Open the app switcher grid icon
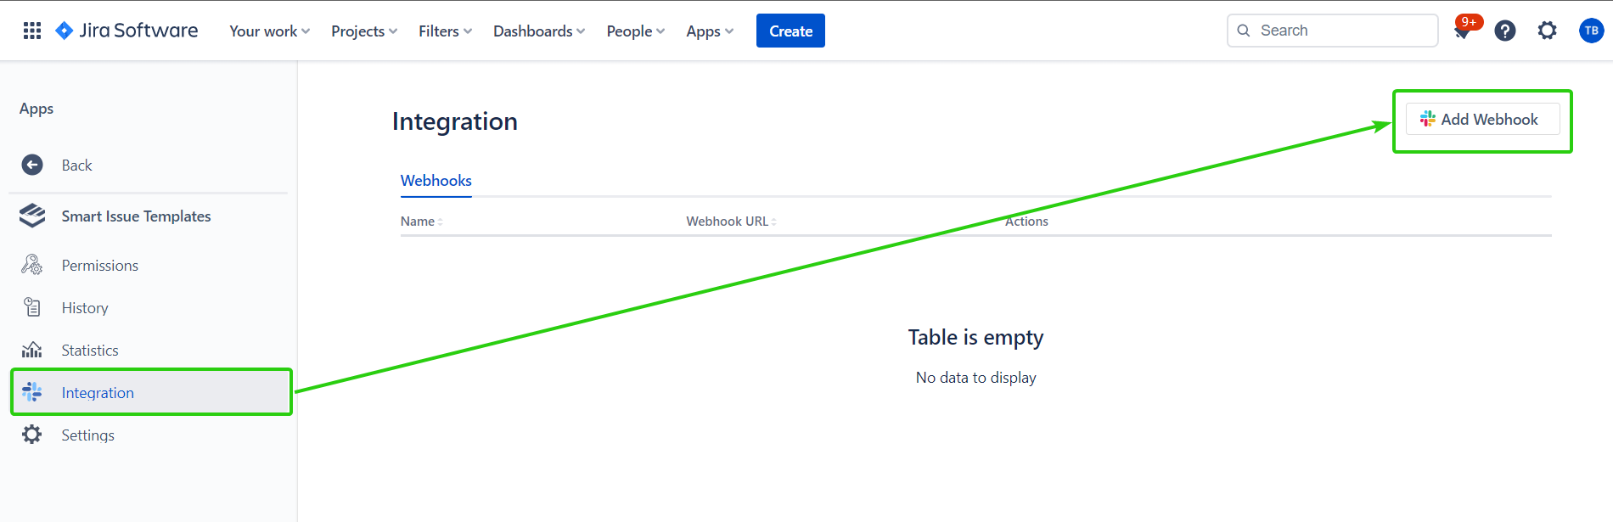This screenshot has width=1613, height=522. (x=32, y=31)
